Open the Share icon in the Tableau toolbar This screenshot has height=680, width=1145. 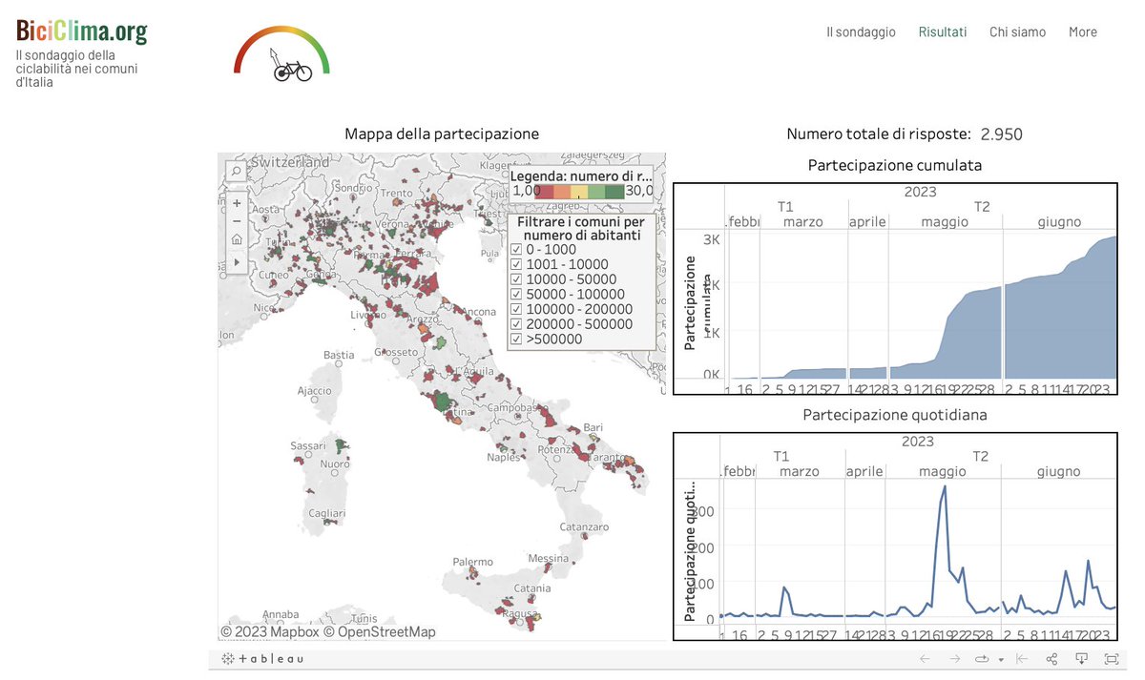pyautogui.click(x=1051, y=659)
